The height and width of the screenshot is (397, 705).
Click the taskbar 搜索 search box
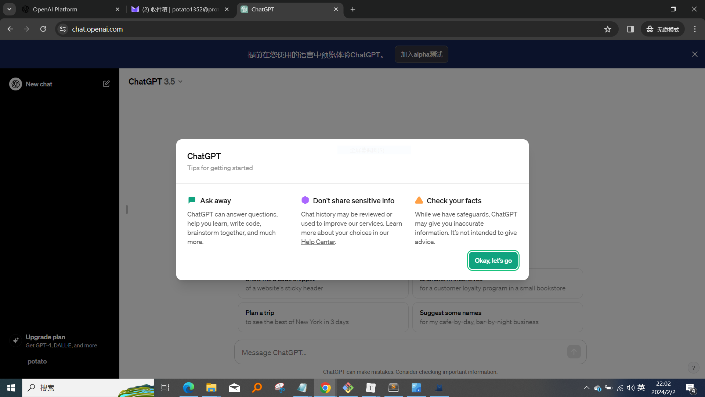(88, 388)
